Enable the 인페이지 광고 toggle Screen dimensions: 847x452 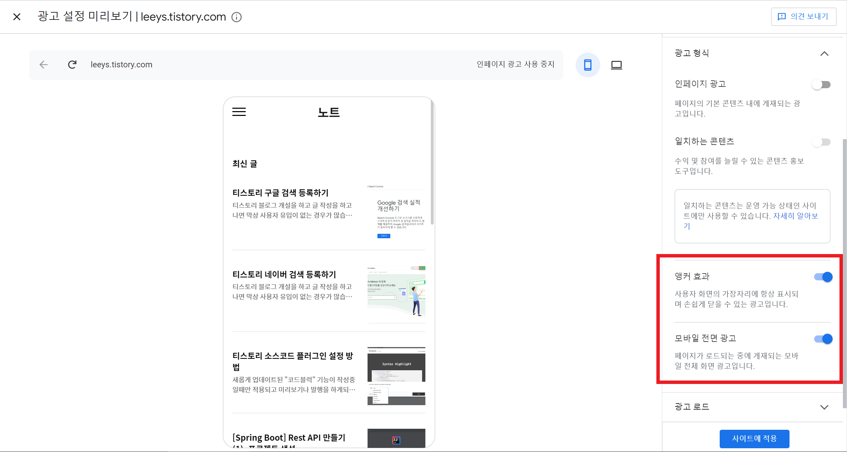point(821,84)
